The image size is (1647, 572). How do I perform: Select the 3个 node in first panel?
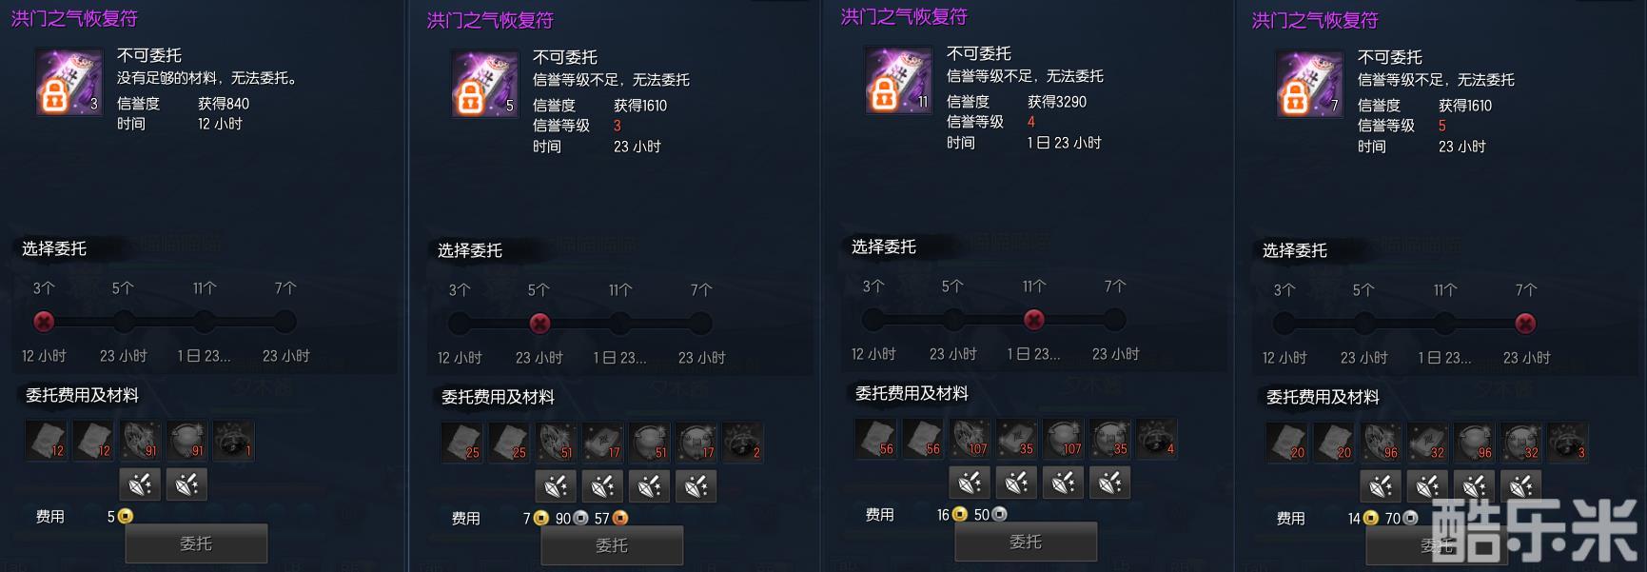[x=44, y=322]
